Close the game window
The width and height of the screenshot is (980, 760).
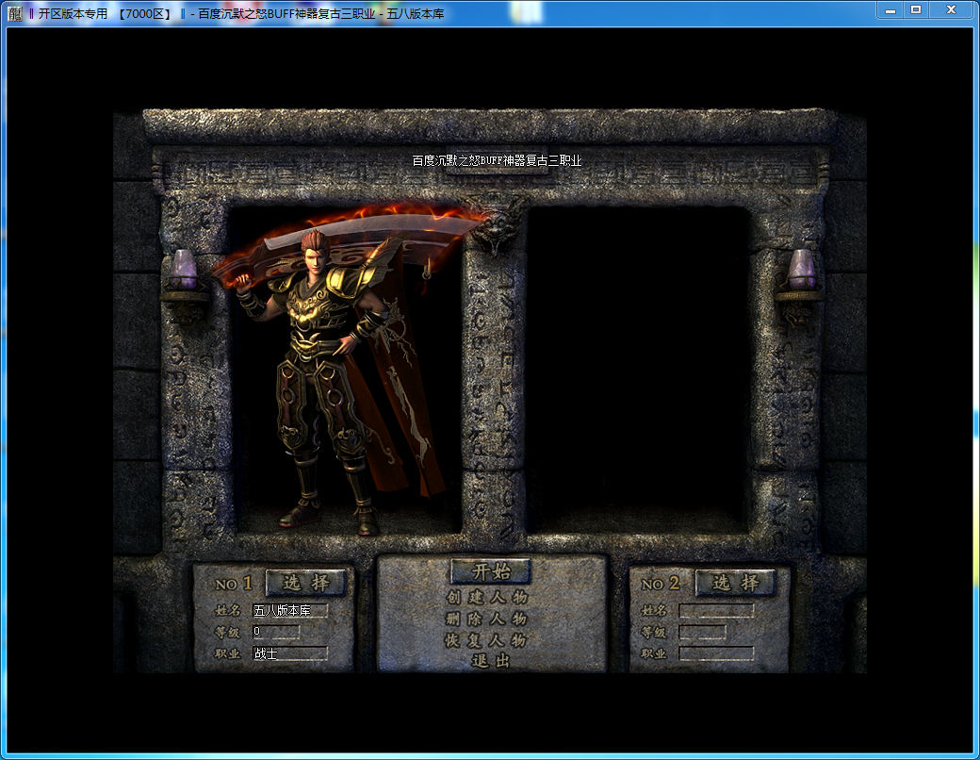tap(951, 10)
